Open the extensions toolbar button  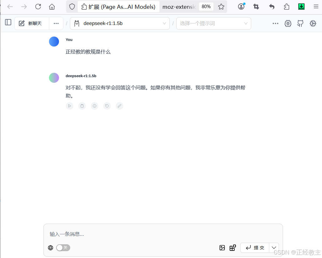point(286,7)
